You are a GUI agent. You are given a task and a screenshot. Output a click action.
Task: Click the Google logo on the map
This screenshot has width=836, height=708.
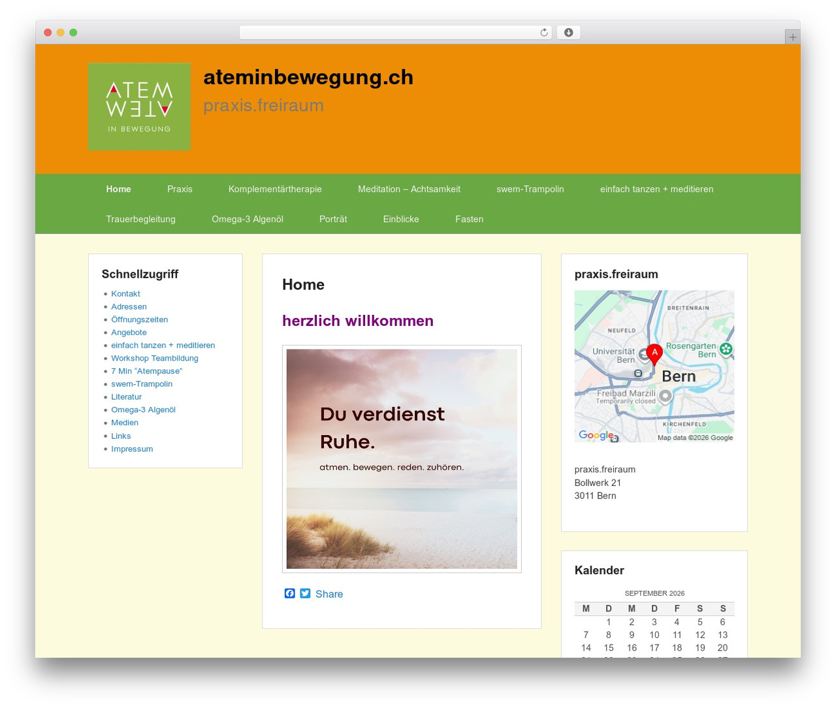596,435
